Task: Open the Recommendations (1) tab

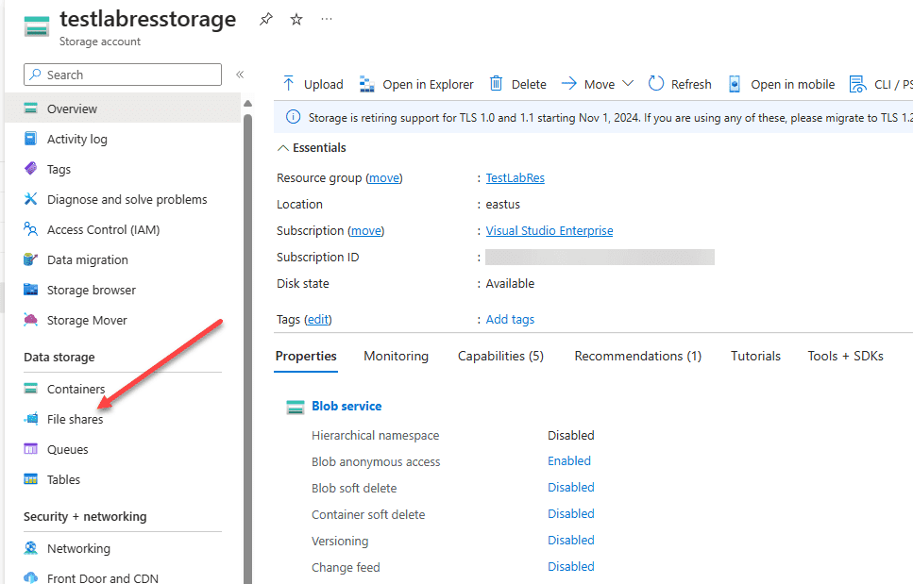Action: pos(638,356)
